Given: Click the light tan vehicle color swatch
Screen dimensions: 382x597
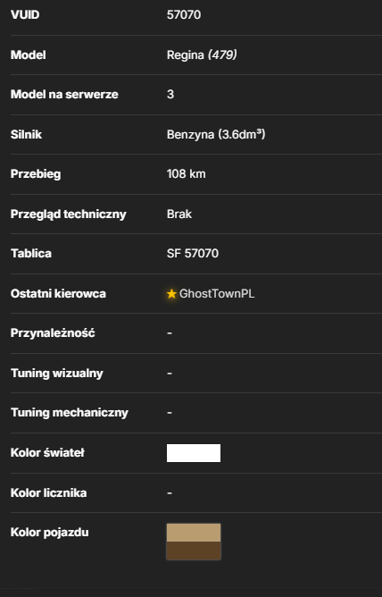Looking at the screenshot, I should click(194, 533).
